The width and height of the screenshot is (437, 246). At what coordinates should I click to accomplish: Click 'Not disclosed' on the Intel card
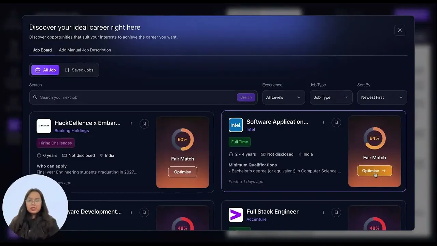[x=280, y=154]
